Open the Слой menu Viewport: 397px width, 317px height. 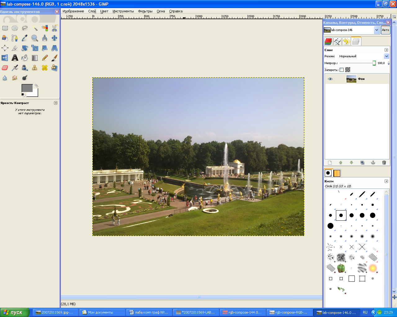[x=92, y=11]
